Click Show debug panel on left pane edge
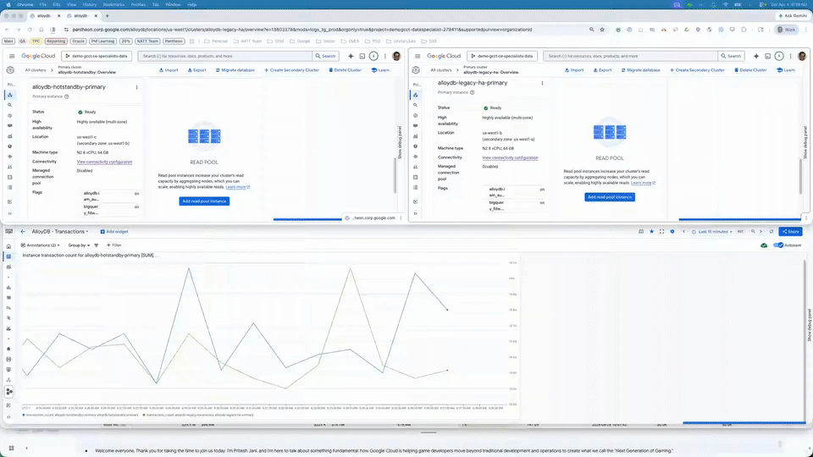Image resolution: width=813 pixels, height=457 pixels. 400,142
